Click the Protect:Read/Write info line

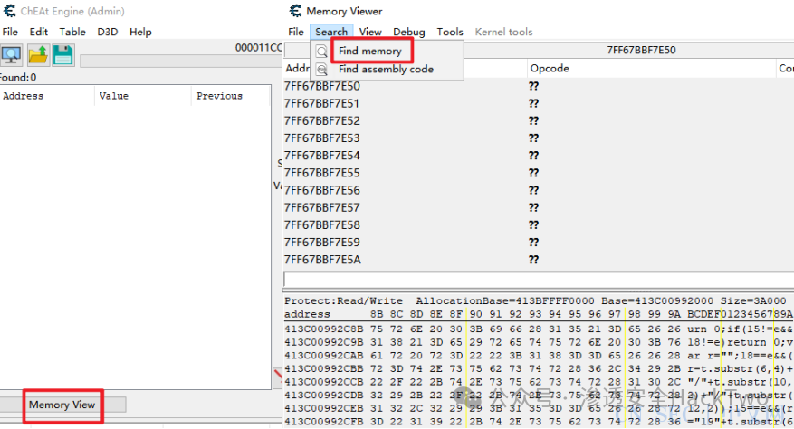click(535, 300)
